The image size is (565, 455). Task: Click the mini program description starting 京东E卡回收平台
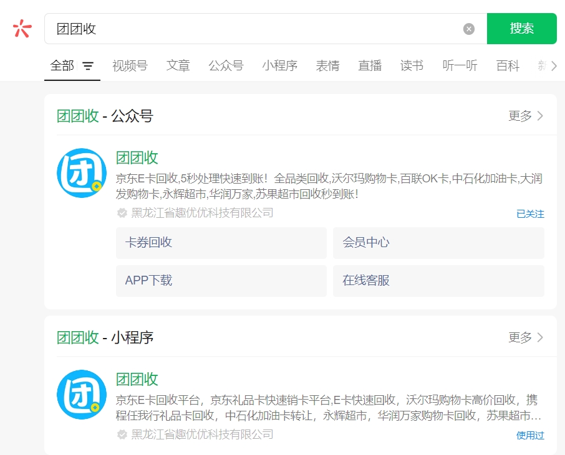tap(328, 408)
